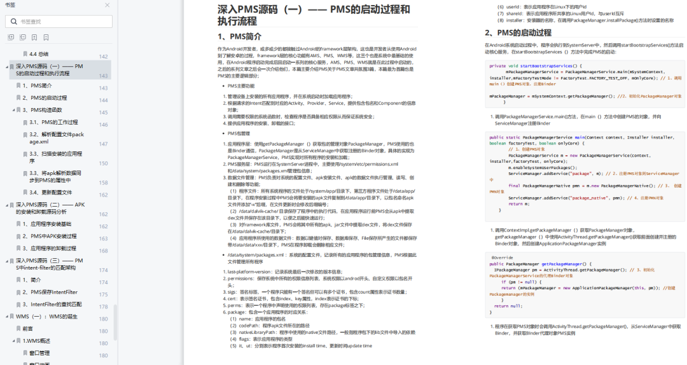This screenshot has height=365, width=687.
Task: Click bookmark icon beside 前言
Action: pyautogui.click(x=18, y=329)
